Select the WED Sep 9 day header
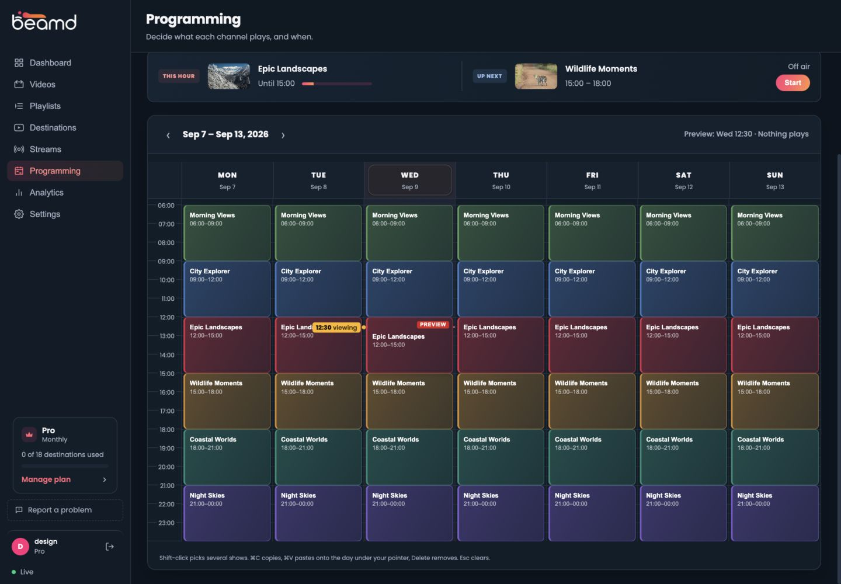841x584 pixels. click(410, 180)
